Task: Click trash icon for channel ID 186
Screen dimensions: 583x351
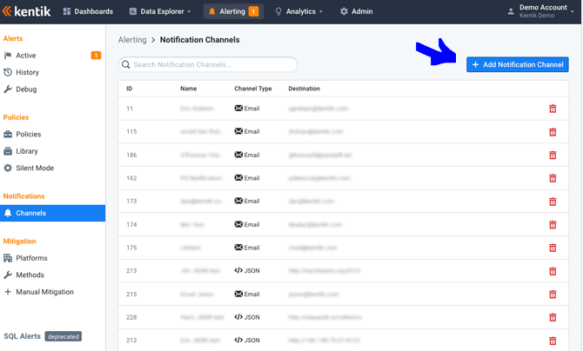Action: [x=553, y=156]
